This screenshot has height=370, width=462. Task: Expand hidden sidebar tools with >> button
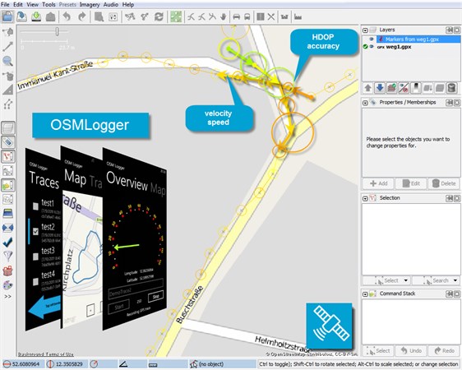point(7,296)
